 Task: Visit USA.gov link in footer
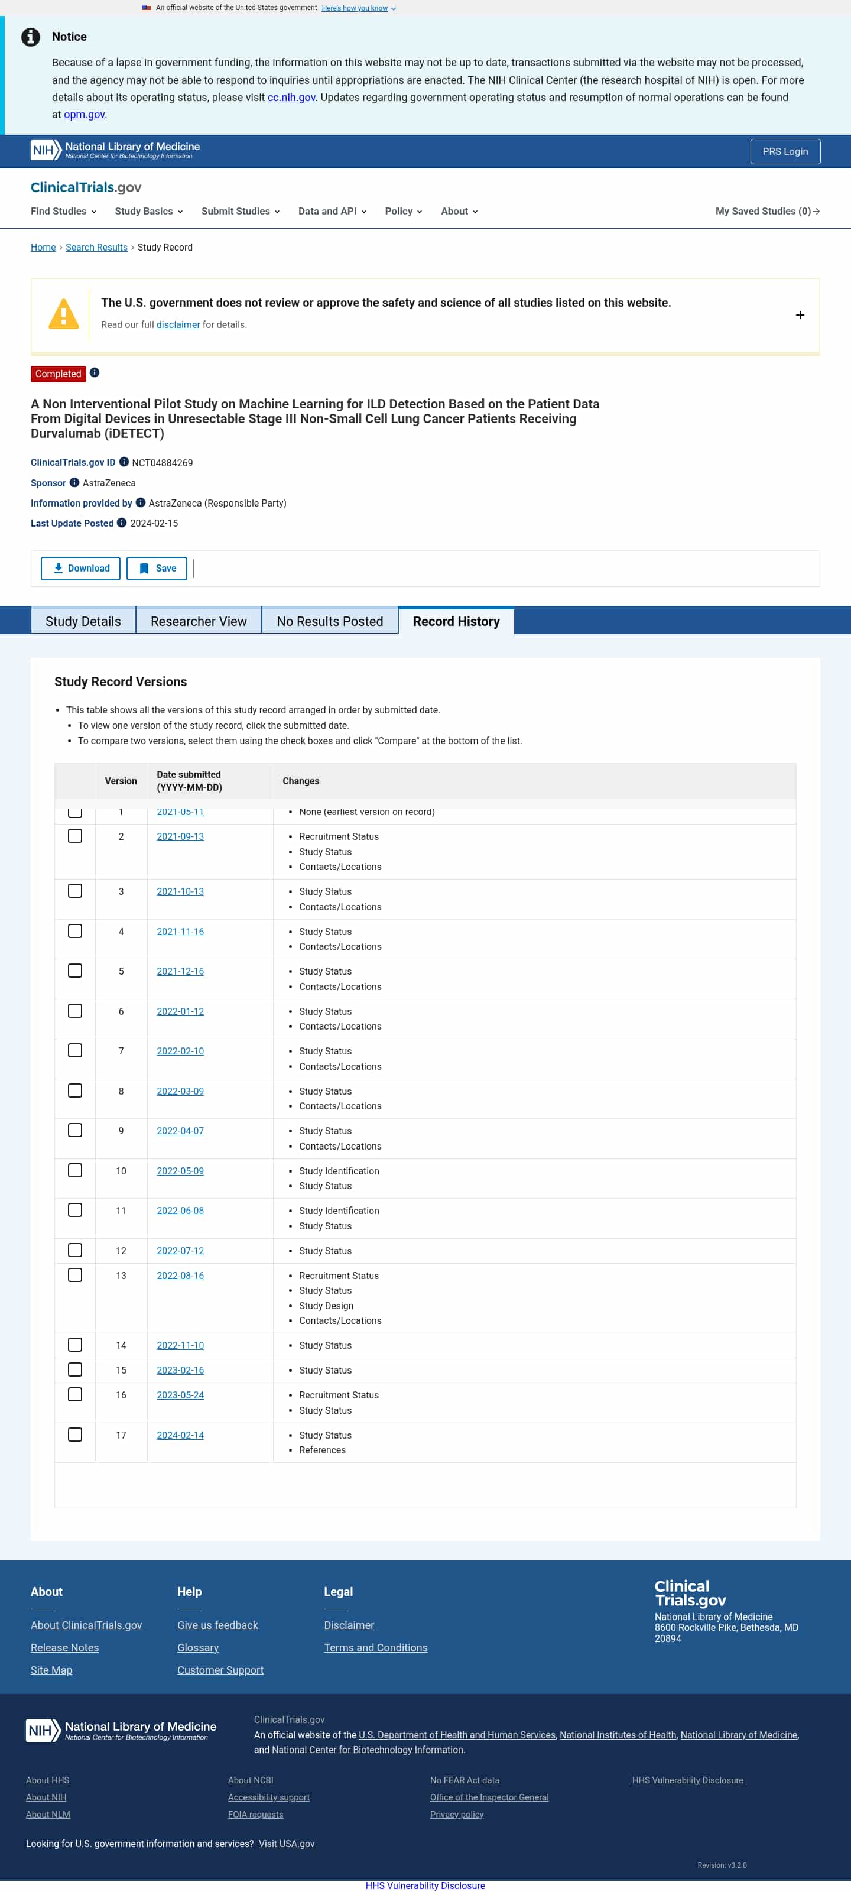[287, 1844]
